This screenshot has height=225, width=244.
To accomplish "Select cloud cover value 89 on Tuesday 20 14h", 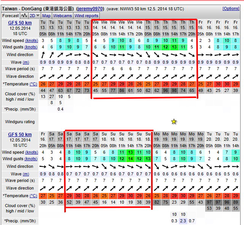I will [x=236, y=202].
